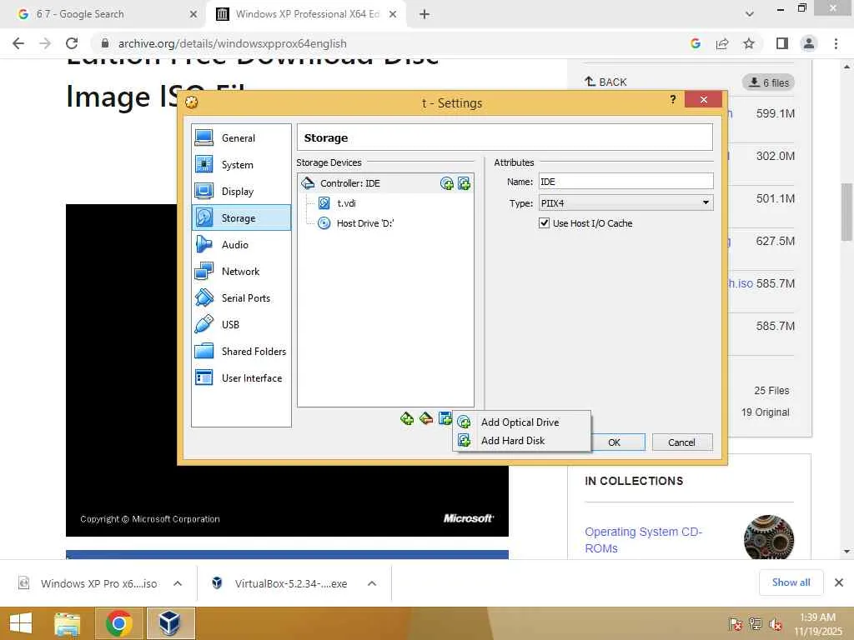Open Operating System CD-ROMs collection link
This screenshot has height=640, width=854.
tap(643, 540)
